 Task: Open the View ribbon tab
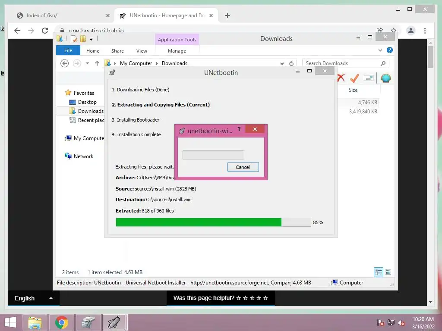[142, 51]
